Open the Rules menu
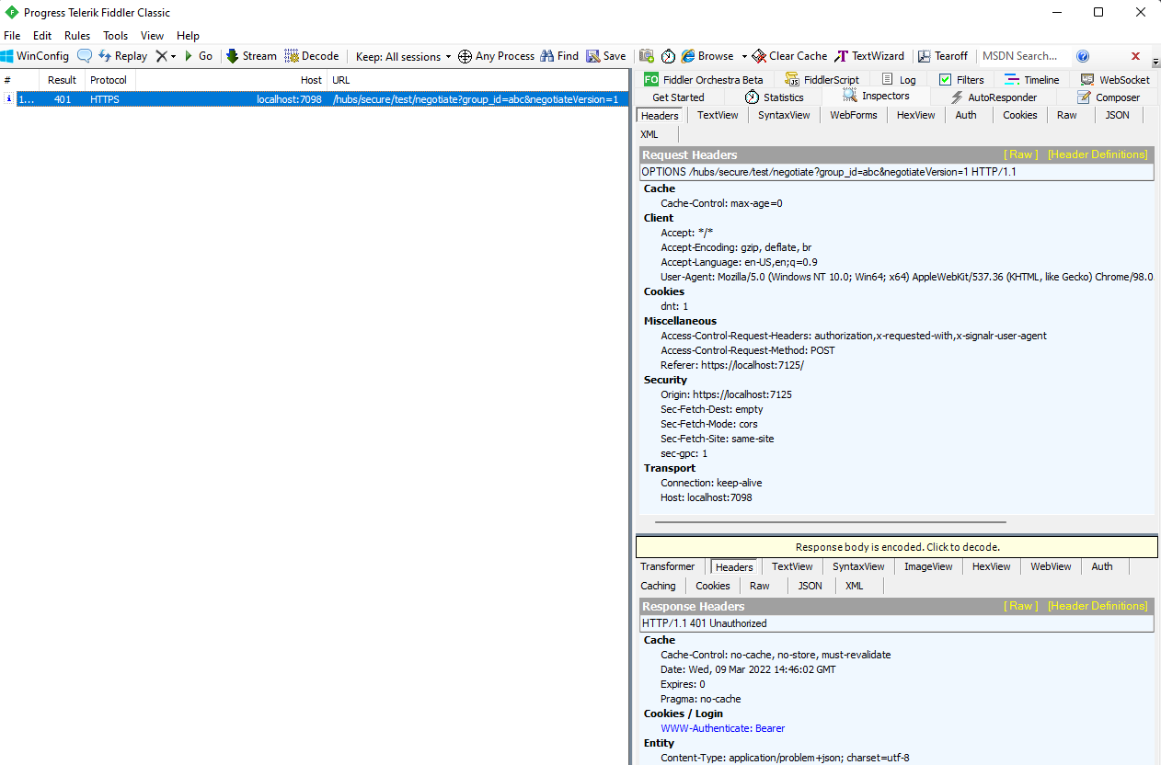This screenshot has height=765, width=1161. [x=77, y=36]
